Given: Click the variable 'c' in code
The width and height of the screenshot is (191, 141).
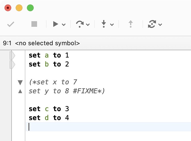Looking at the screenshot, I should click(47, 109).
